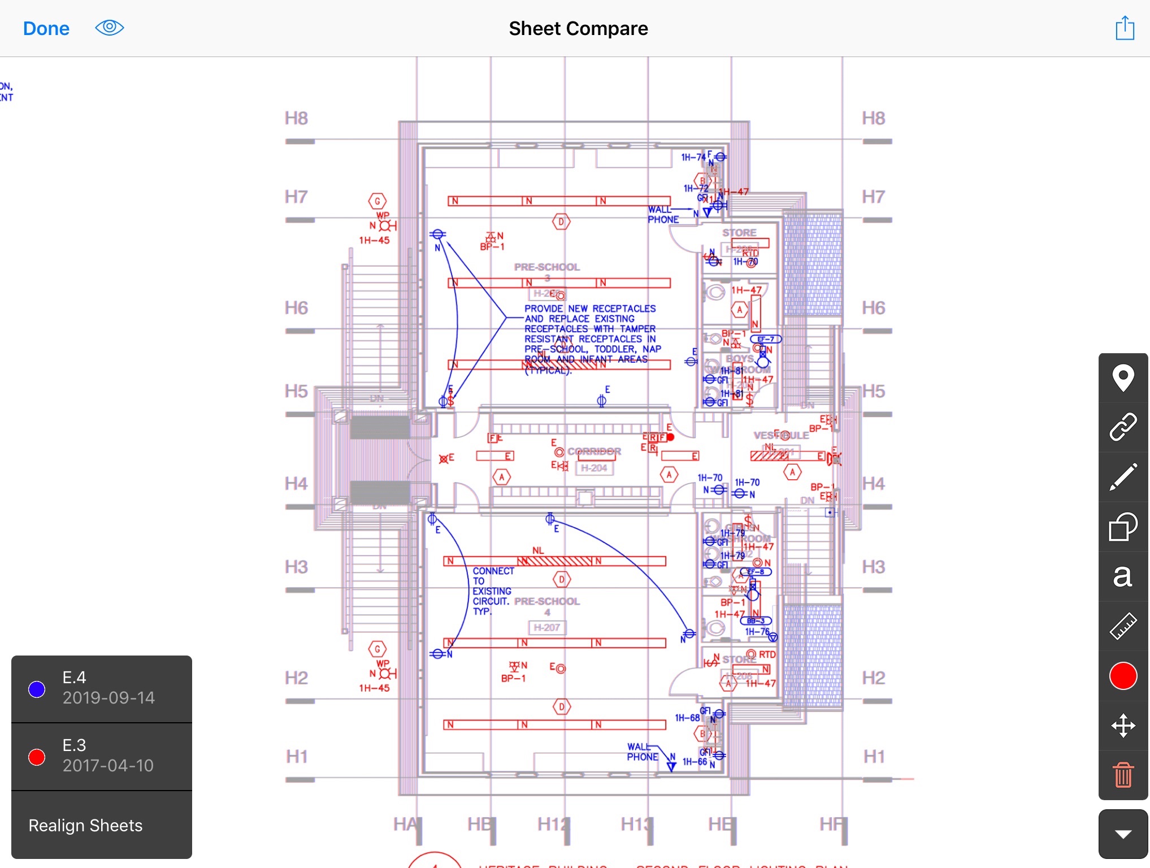Select the ruler measurement tool
The width and height of the screenshot is (1150, 868).
(x=1123, y=626)
